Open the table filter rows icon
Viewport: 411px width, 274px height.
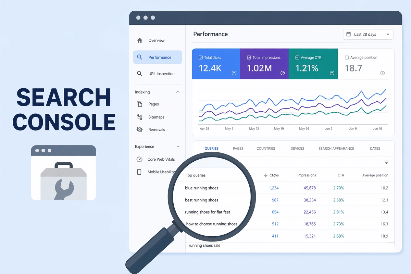[386, 162]
